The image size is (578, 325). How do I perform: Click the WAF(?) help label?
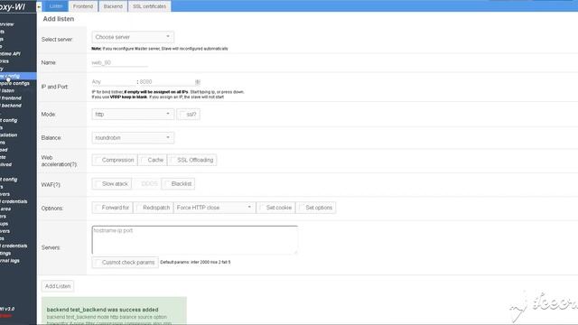coord(51,184)
